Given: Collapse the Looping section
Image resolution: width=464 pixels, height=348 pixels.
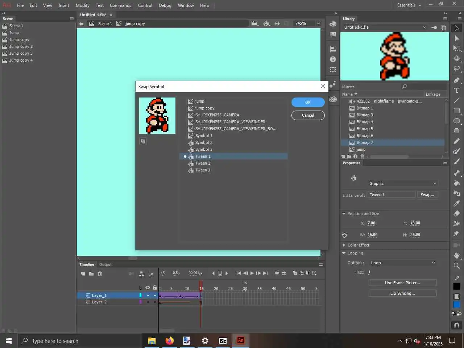Looking at the screenshot, I should coord(344,253).
